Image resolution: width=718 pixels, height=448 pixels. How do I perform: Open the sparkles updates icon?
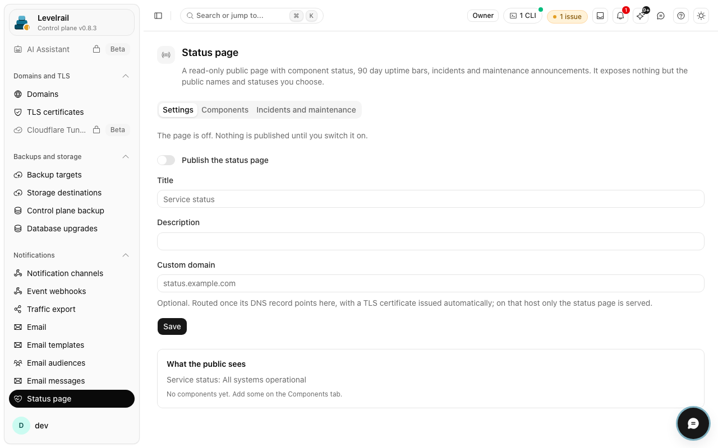(x=641, y=16)
